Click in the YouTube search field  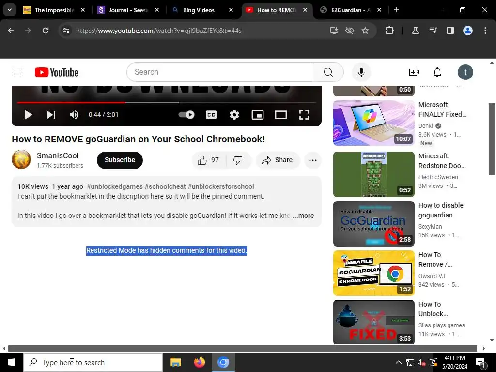click(x=220, y=72)
